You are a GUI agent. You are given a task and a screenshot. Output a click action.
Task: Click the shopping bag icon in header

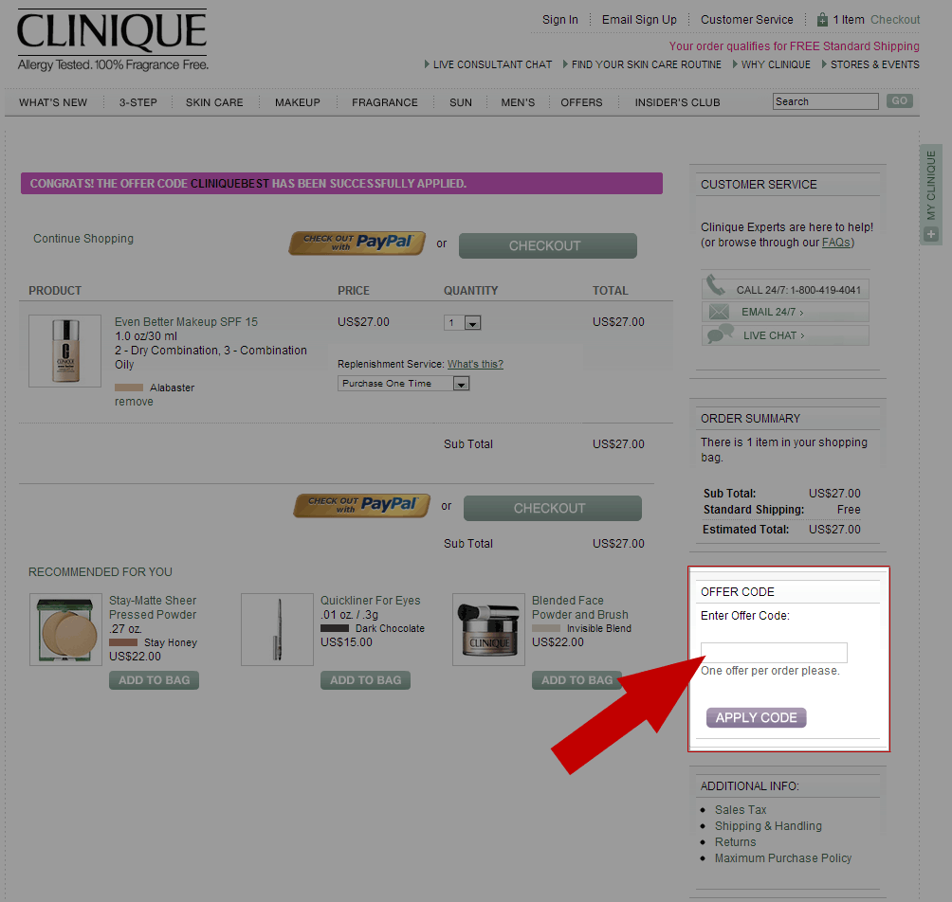click(822, 19)
